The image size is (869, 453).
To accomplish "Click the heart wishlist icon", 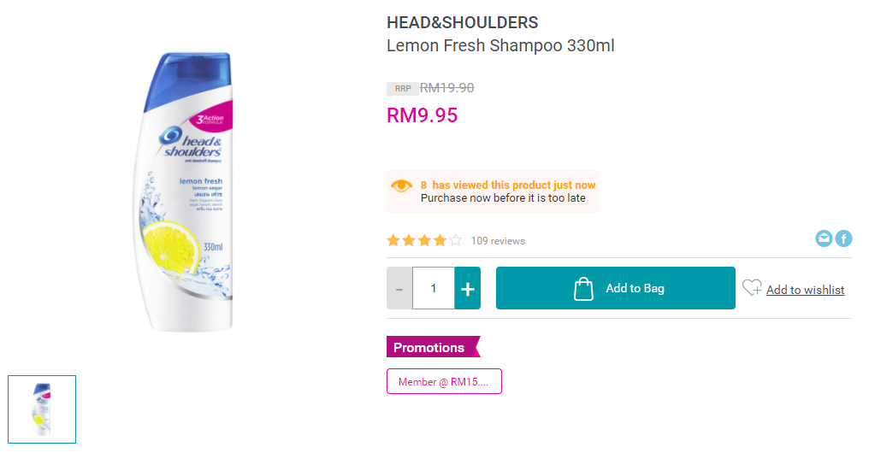I will [x=752, y=288].
